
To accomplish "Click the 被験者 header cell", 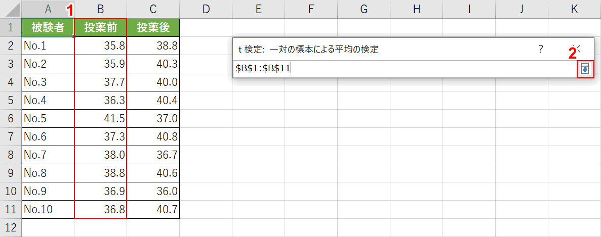I will click(48, 27).
